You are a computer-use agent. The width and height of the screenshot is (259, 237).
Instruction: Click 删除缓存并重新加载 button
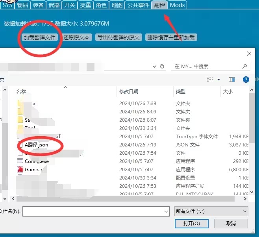click(x=171, y=37)
